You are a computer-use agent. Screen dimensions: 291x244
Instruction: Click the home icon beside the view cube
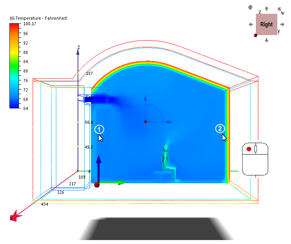pos(250,7)
